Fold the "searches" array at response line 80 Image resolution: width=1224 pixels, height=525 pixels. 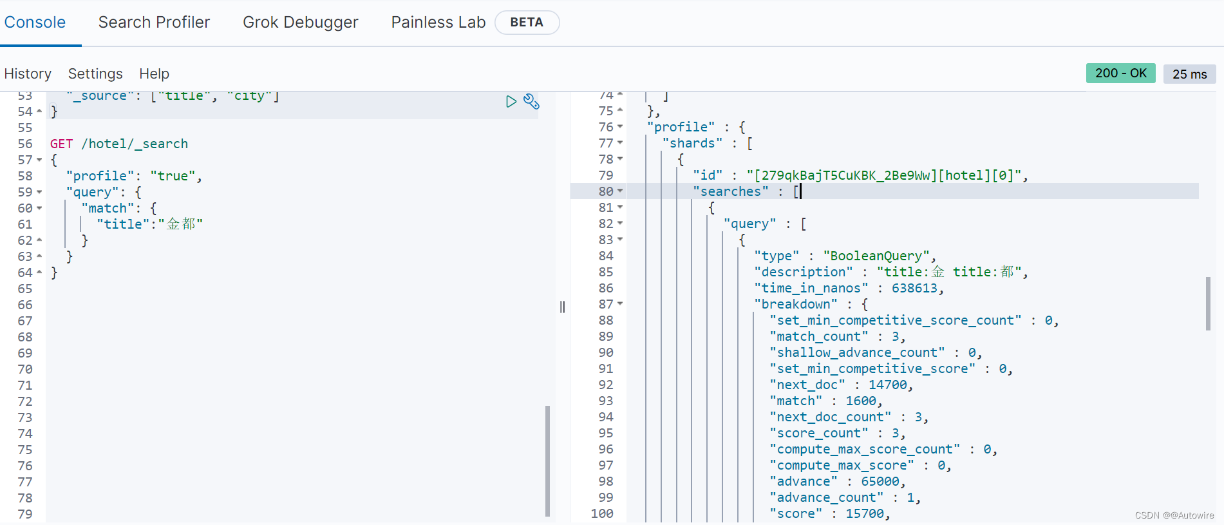pyautogui.click(x=620, y=191)
